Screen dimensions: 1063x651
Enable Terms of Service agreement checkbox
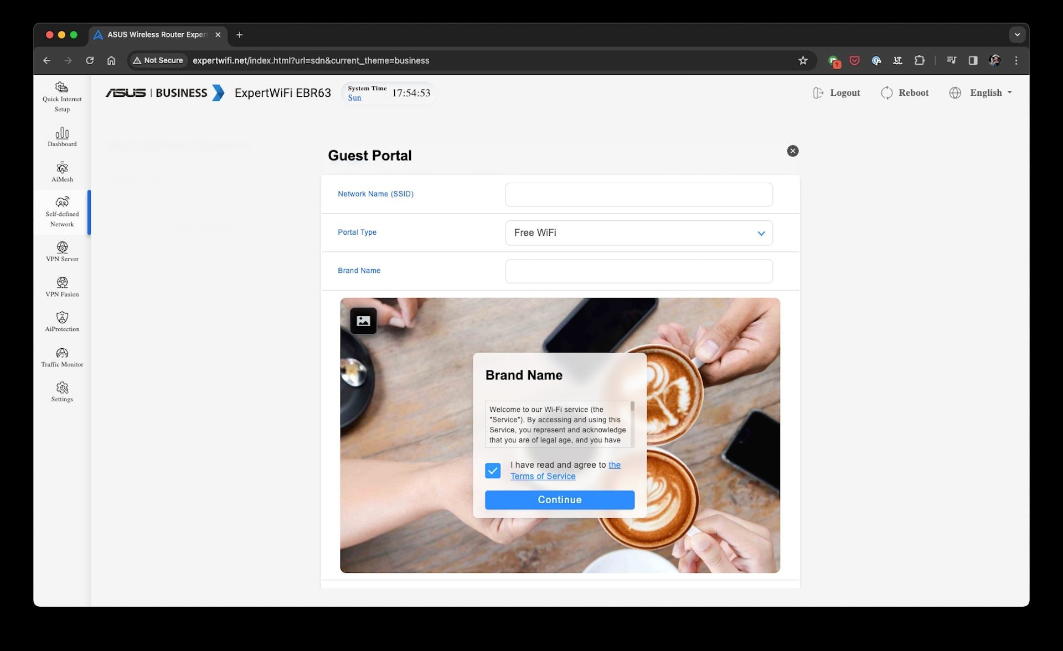493,471
